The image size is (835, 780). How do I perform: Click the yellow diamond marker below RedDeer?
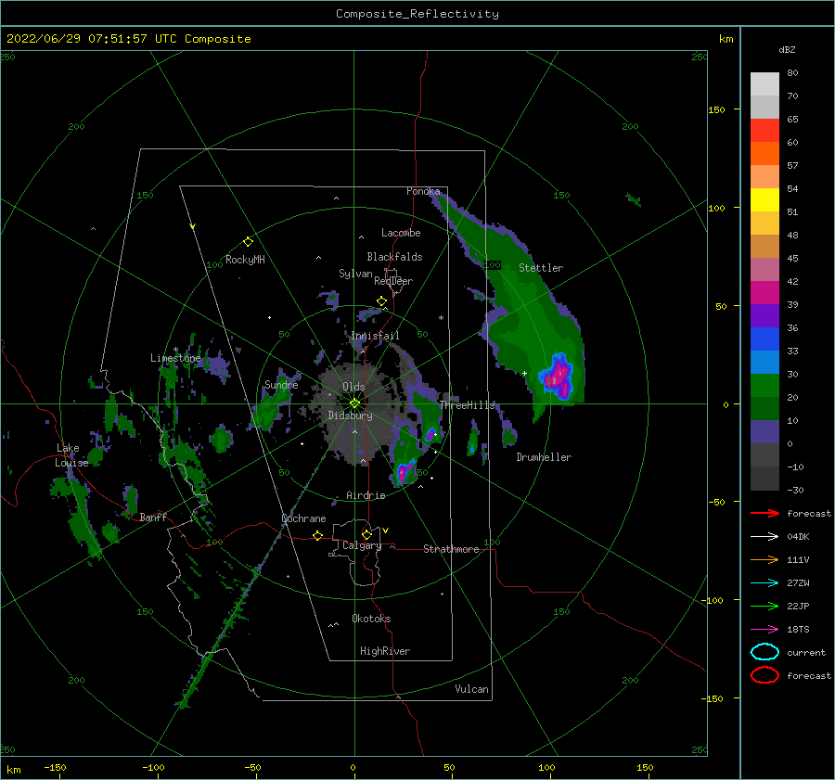[382, 301]
